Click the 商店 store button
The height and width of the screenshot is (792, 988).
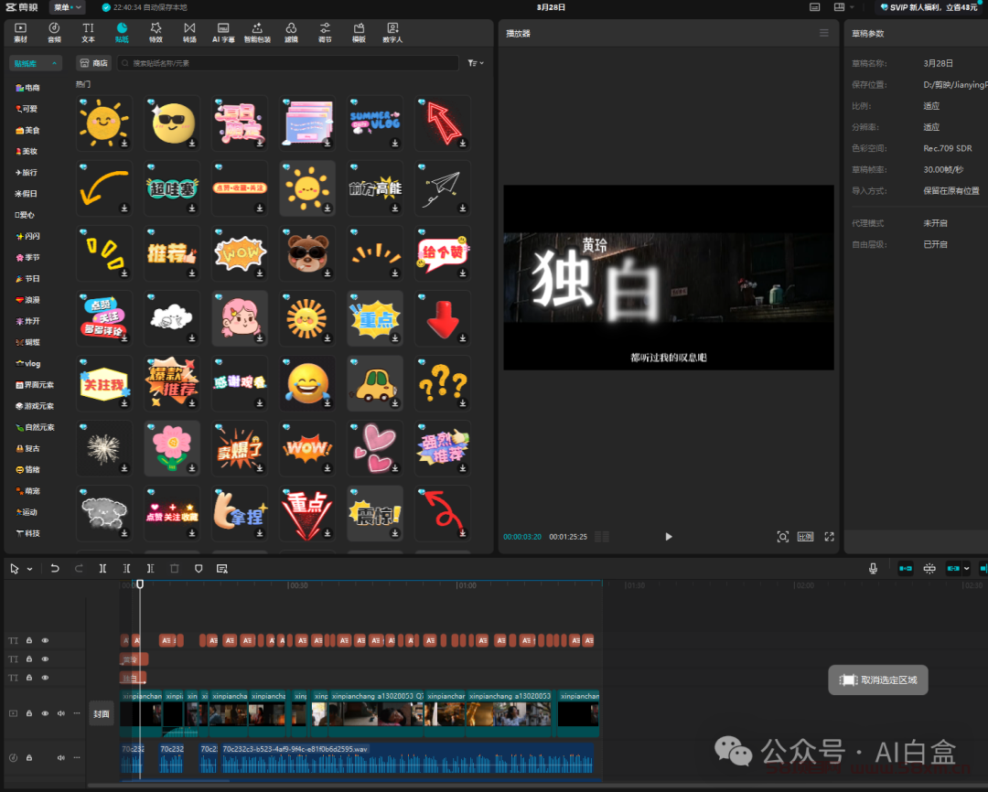(x=94, y=63)
